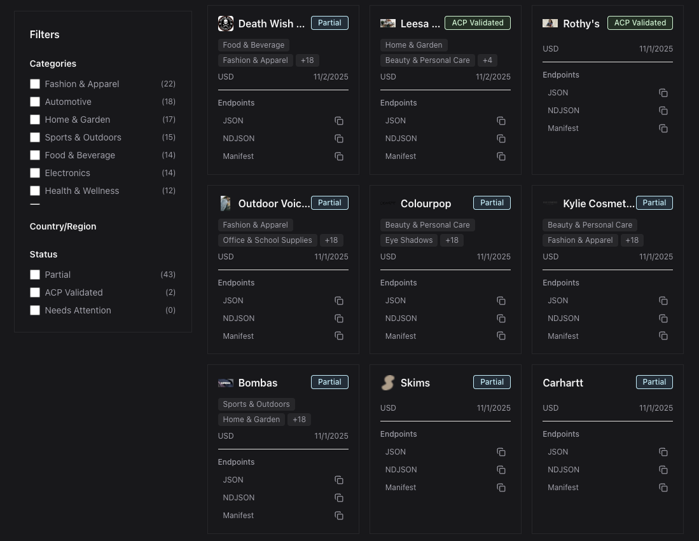The image size is (699, 541).
Task: Expand the +4 categories on the Leesa card
Action: click(x=487, y=60)
